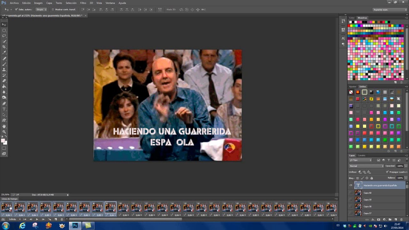This screenshot has width=409, height=230.
Task: Open the Capa menu
Action: click(49, 3)
